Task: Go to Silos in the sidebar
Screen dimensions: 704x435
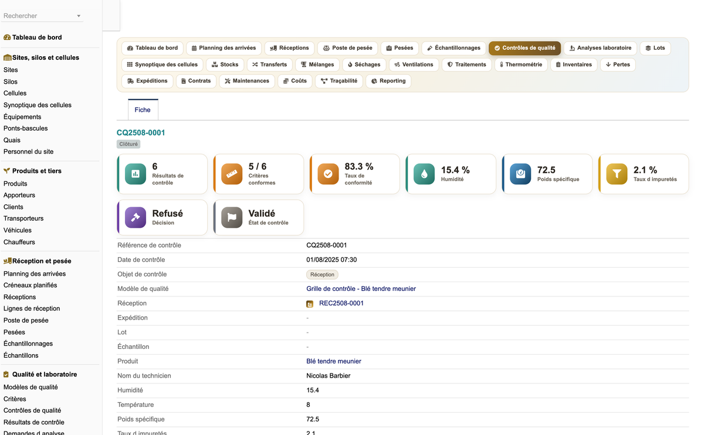Action: pos(11,82)
